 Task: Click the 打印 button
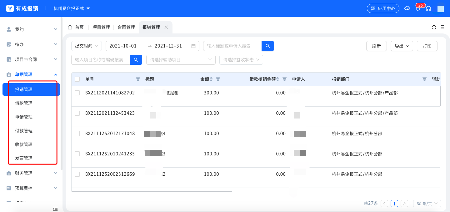coord(427,46)
